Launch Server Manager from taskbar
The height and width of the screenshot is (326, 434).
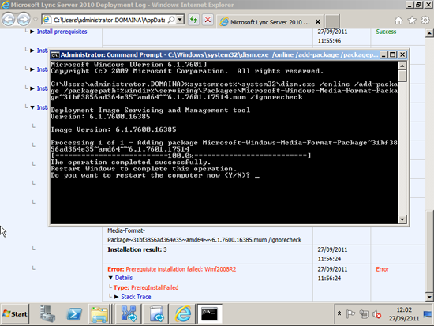[x=47, y=314]
